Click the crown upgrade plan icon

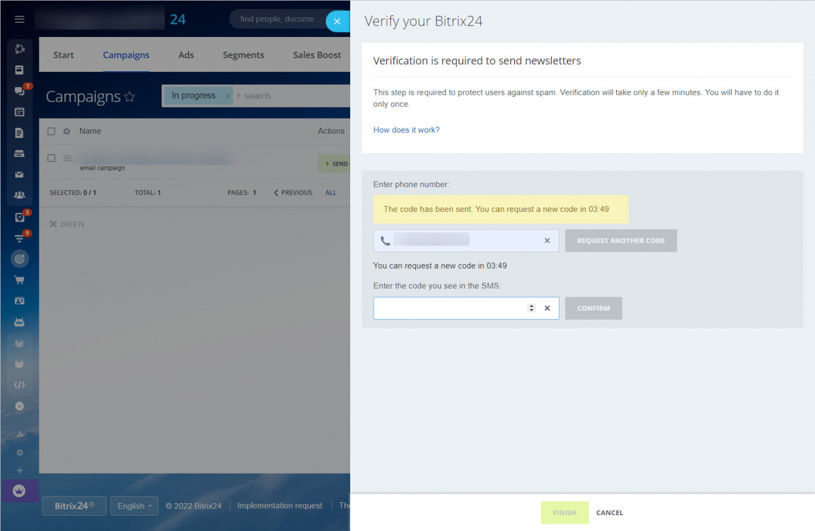(x=19, y=491)
